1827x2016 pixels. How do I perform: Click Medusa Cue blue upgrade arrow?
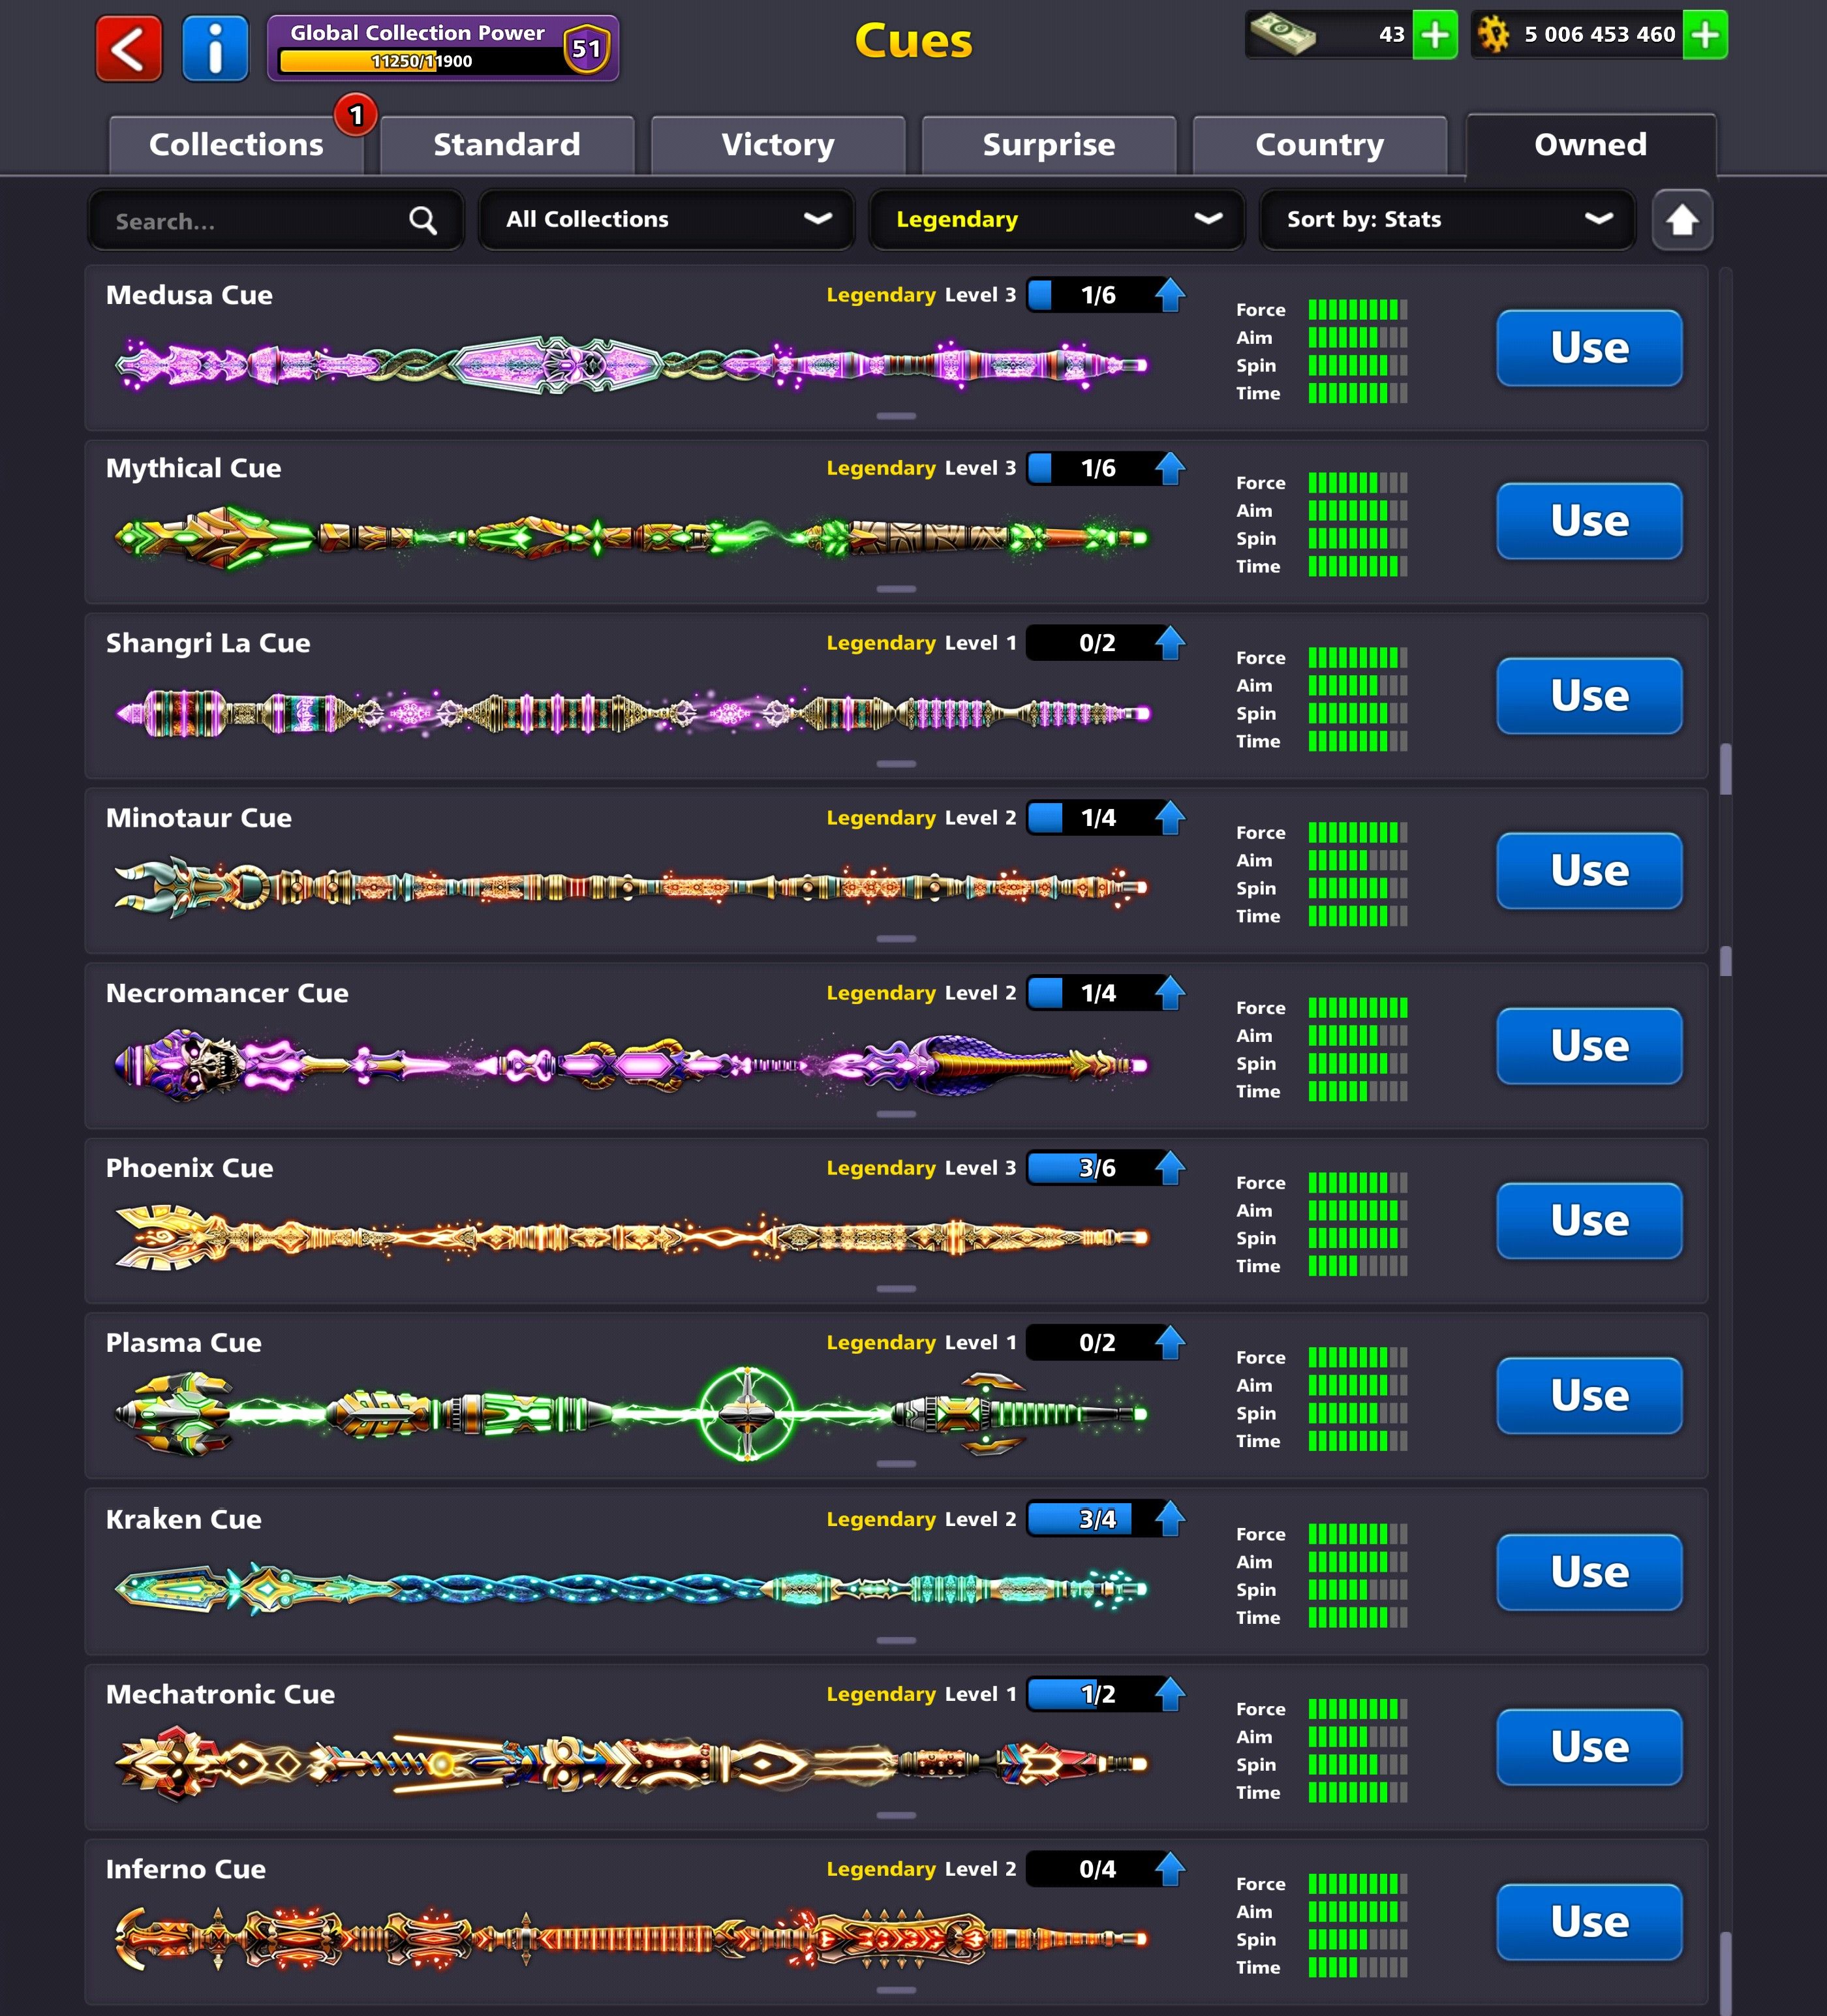point(1169,295)
